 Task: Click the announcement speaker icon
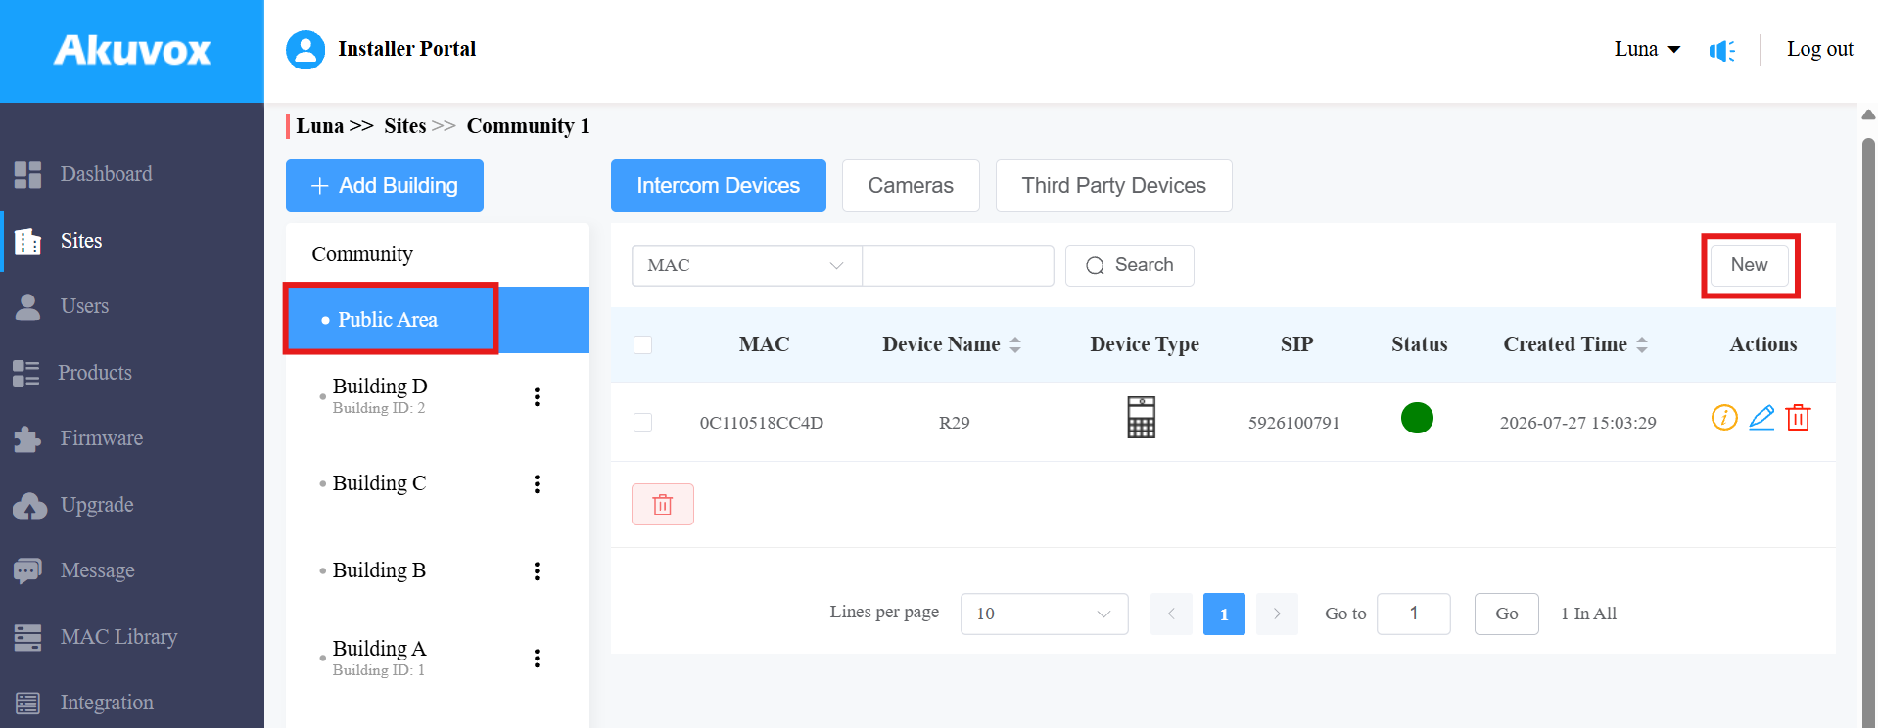(x=1722, y=50)
